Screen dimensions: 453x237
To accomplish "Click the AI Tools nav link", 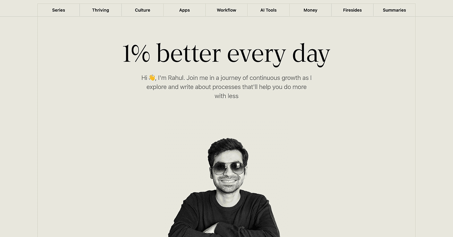I will click(x=268, y=10).
